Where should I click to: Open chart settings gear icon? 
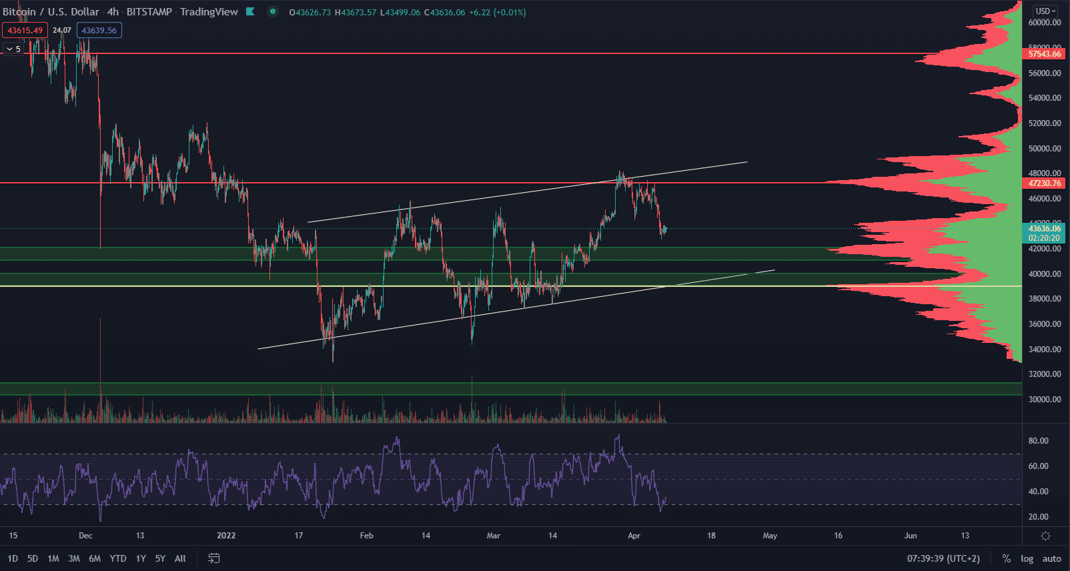click(1045, 536)
